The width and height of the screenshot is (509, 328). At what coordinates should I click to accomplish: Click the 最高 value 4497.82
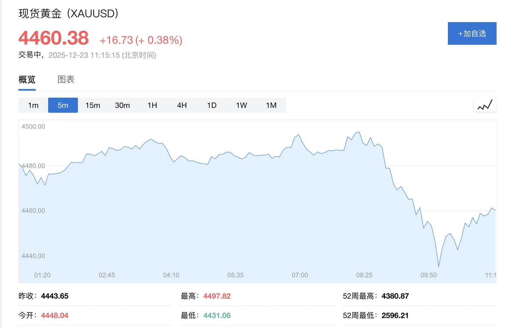tap(217, 296)
